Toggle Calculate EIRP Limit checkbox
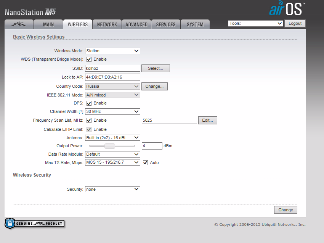Viewport: 324px width, 243px height. pos(89,129)
